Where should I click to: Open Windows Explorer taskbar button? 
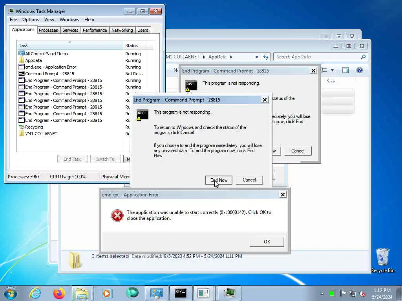[x=82, y=293]
